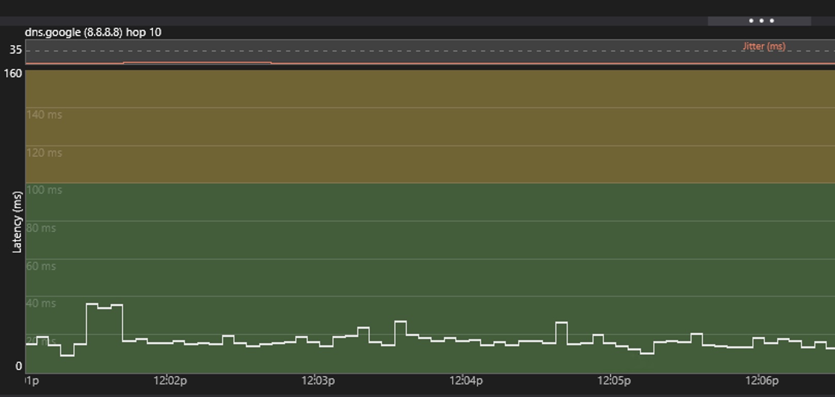Viewport: 835px width, 397px height.
Task: Click the 140 ms gridline label
Action: coord(44,115)
